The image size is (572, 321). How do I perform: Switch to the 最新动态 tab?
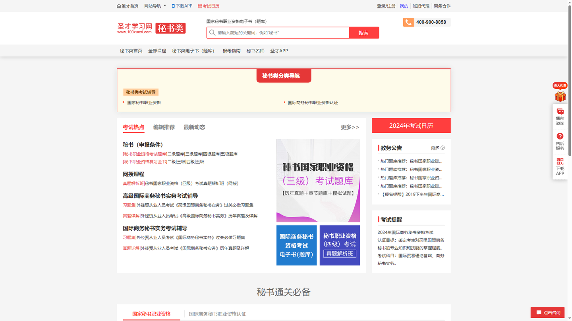pos(194,127)
